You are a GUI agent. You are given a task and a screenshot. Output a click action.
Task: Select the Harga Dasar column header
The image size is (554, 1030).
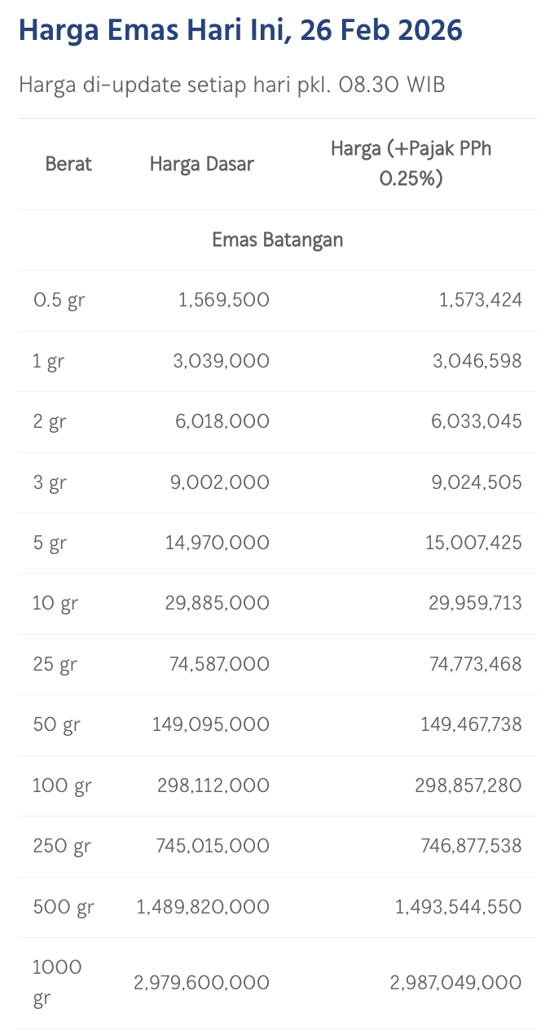point(202,164)
